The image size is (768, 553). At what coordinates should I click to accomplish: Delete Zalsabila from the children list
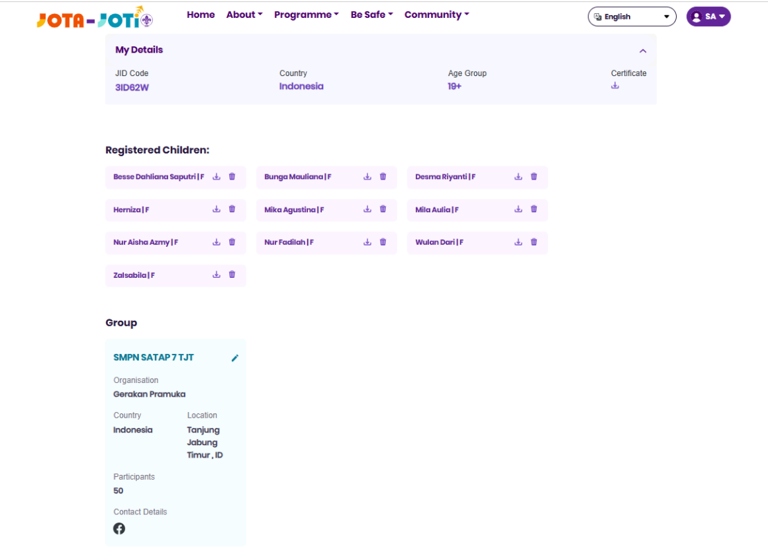(x=232, y=274)
